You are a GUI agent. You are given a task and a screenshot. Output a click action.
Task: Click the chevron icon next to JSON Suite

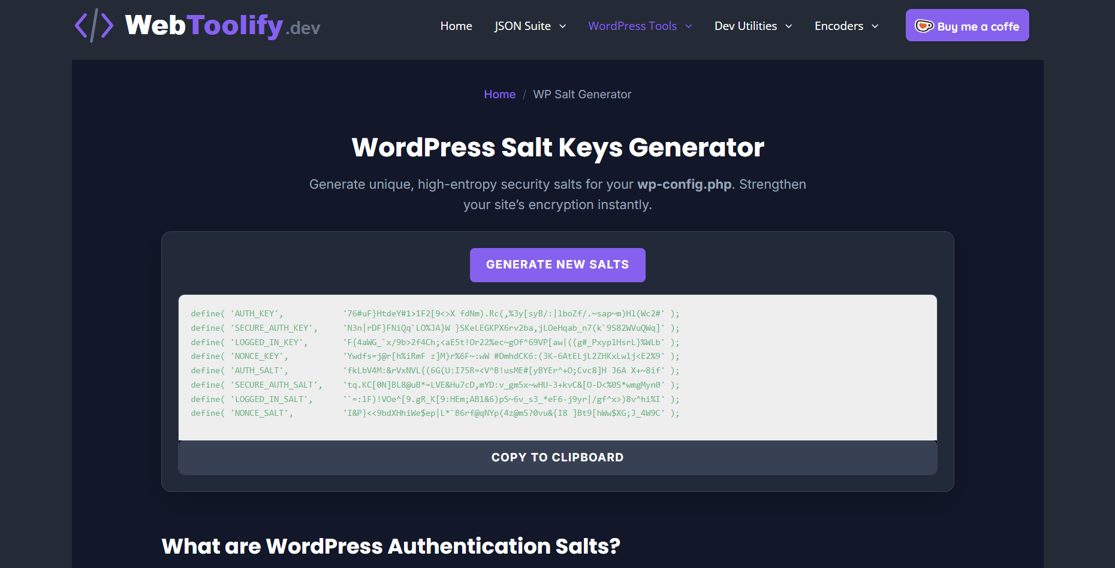562,26
